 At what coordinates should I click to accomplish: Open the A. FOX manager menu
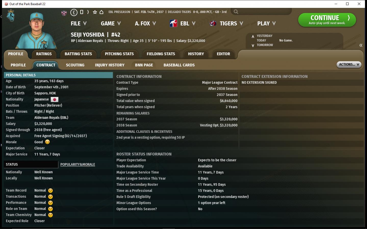click(145, 23)
